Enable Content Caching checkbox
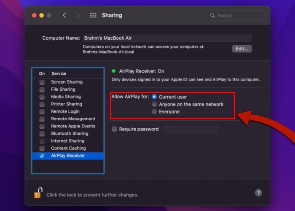 (x=42, y=148)
